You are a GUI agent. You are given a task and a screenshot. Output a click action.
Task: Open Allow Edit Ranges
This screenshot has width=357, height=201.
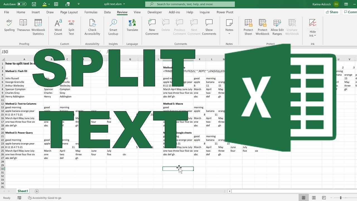(x=277, y=27)
